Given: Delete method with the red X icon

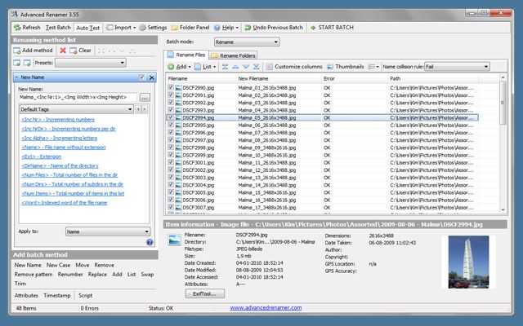Looking at the screenshot, I should pos(63,51).
